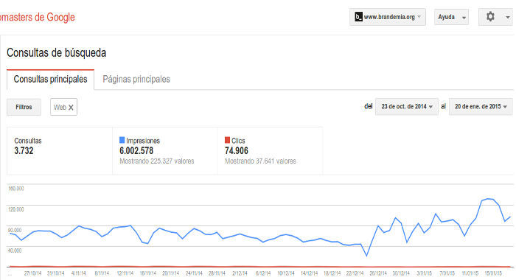
Task: Select the Clics 74.906 value
Action: coord(237,151)
